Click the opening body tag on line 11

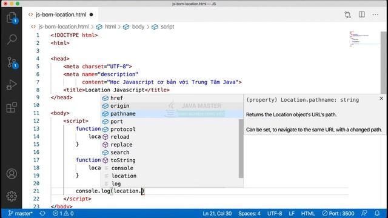pos(60,113)
